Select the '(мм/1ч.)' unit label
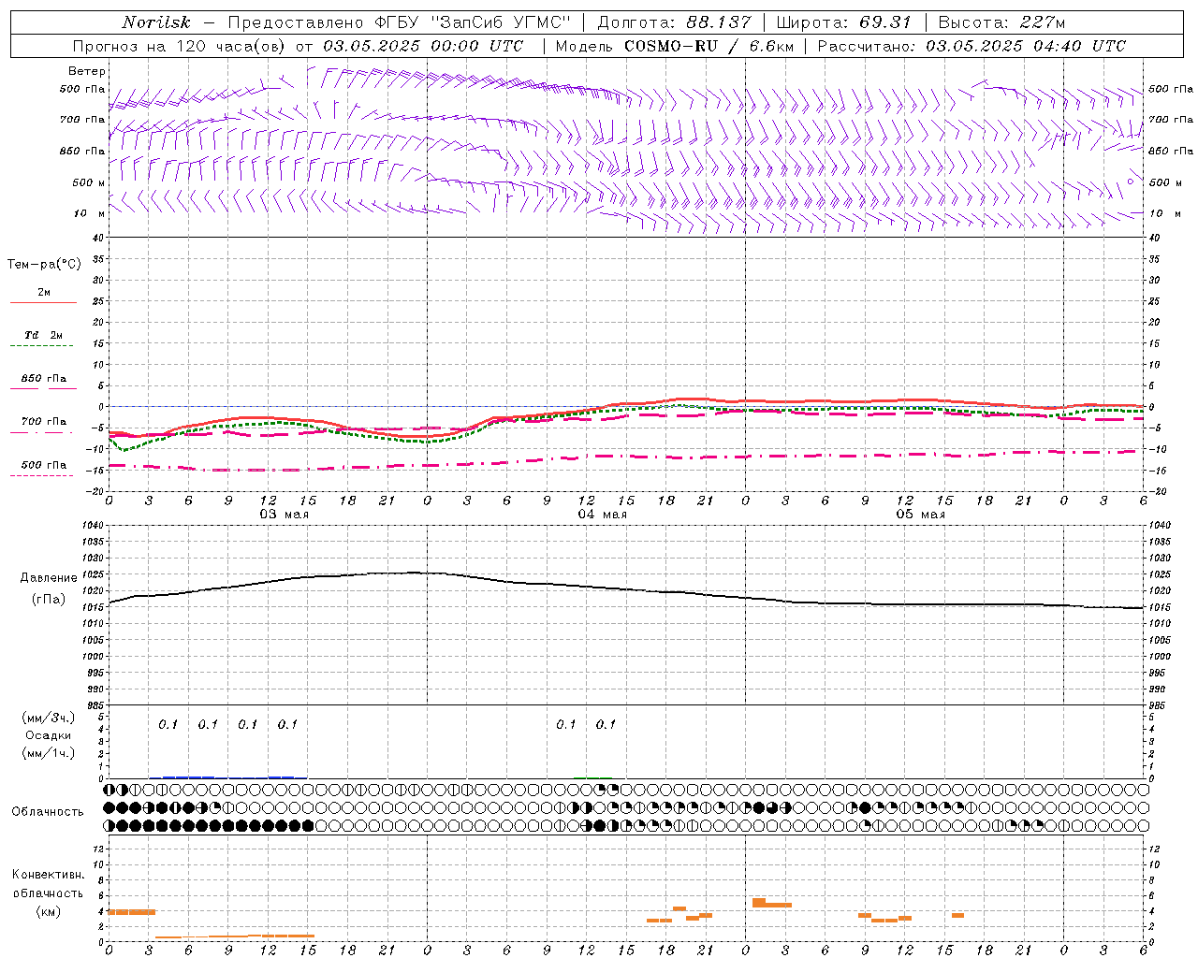Screen dimensions: 1198x958 pyautogui.click(x=49, y=753)
